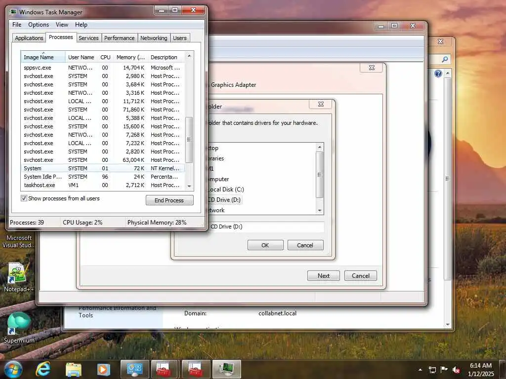Sort processes by Image Name column
The image size is (506, 379).
43,57
